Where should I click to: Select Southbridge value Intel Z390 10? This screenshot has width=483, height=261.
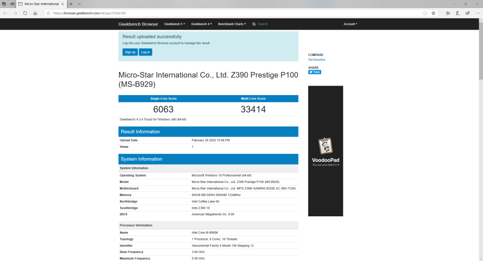tap(200, 208)
